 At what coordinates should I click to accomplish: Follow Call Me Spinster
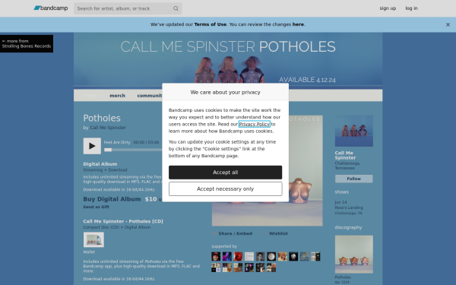354,179
